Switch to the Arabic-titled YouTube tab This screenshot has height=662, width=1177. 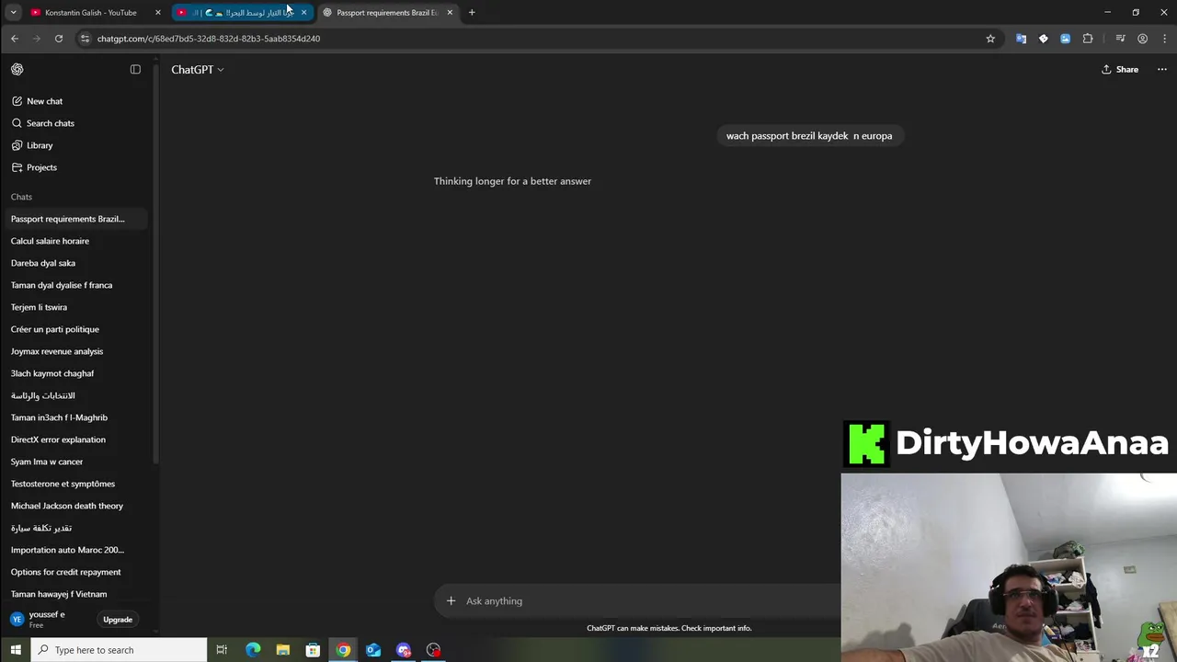(243, 13)
